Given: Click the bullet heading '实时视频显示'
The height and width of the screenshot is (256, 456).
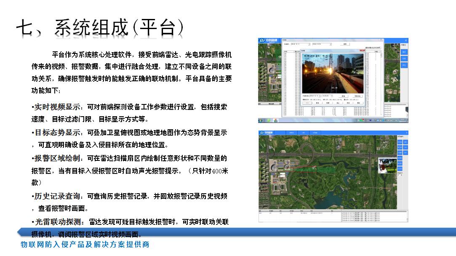Looking at the screenshot, I should pos(57,107).
